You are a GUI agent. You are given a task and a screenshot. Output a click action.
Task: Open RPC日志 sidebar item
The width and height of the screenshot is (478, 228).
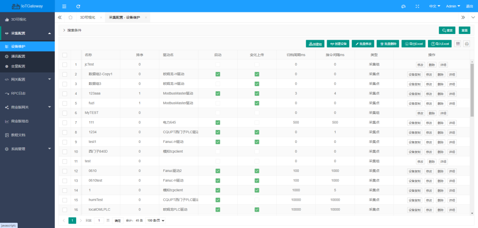[x=27, y=93]
